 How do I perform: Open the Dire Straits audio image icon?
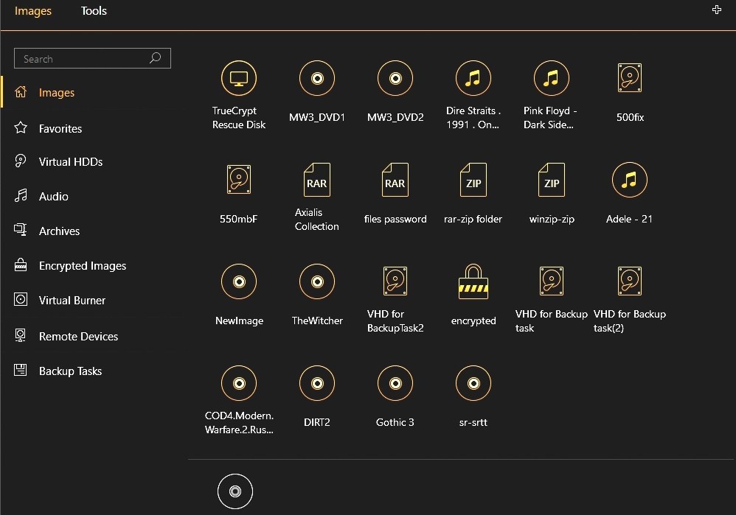pos(473,78)
